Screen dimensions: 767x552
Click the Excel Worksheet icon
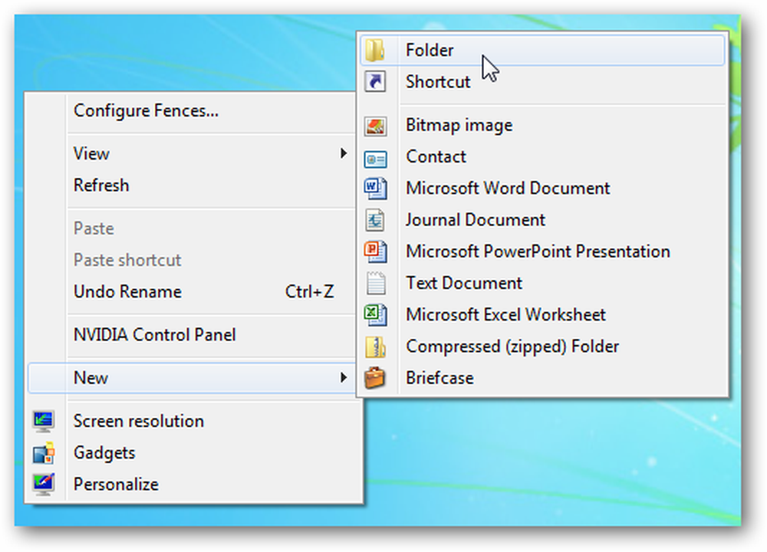click(x=375, y=314)
